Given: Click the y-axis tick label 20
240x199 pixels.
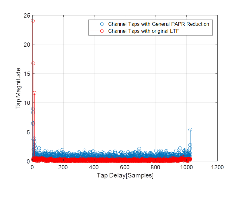Looking at the screenshot, I should tap(27, 45).
